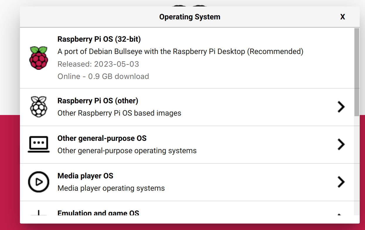365x230 pixels.
Task: Open the Other general-purpose OS category
Action: [146, 144]
